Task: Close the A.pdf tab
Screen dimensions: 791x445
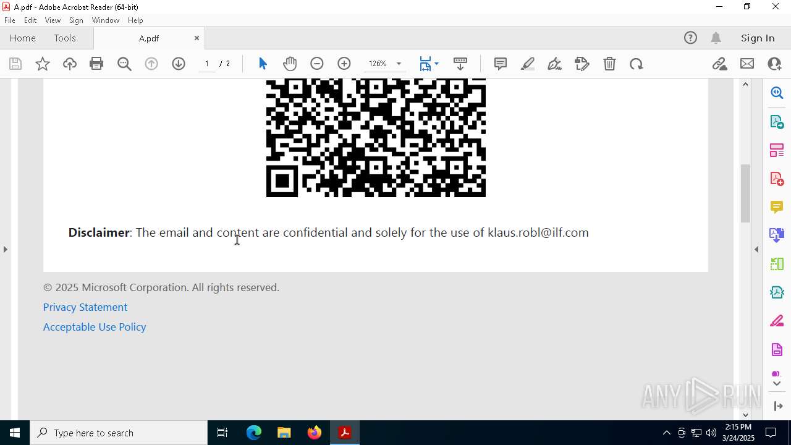Action: (x=197, y=38)
